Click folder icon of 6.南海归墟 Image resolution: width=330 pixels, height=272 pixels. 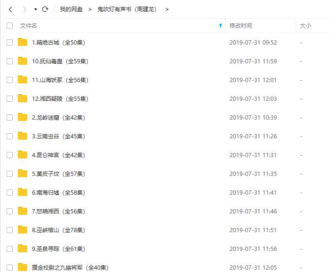(23, 192)
